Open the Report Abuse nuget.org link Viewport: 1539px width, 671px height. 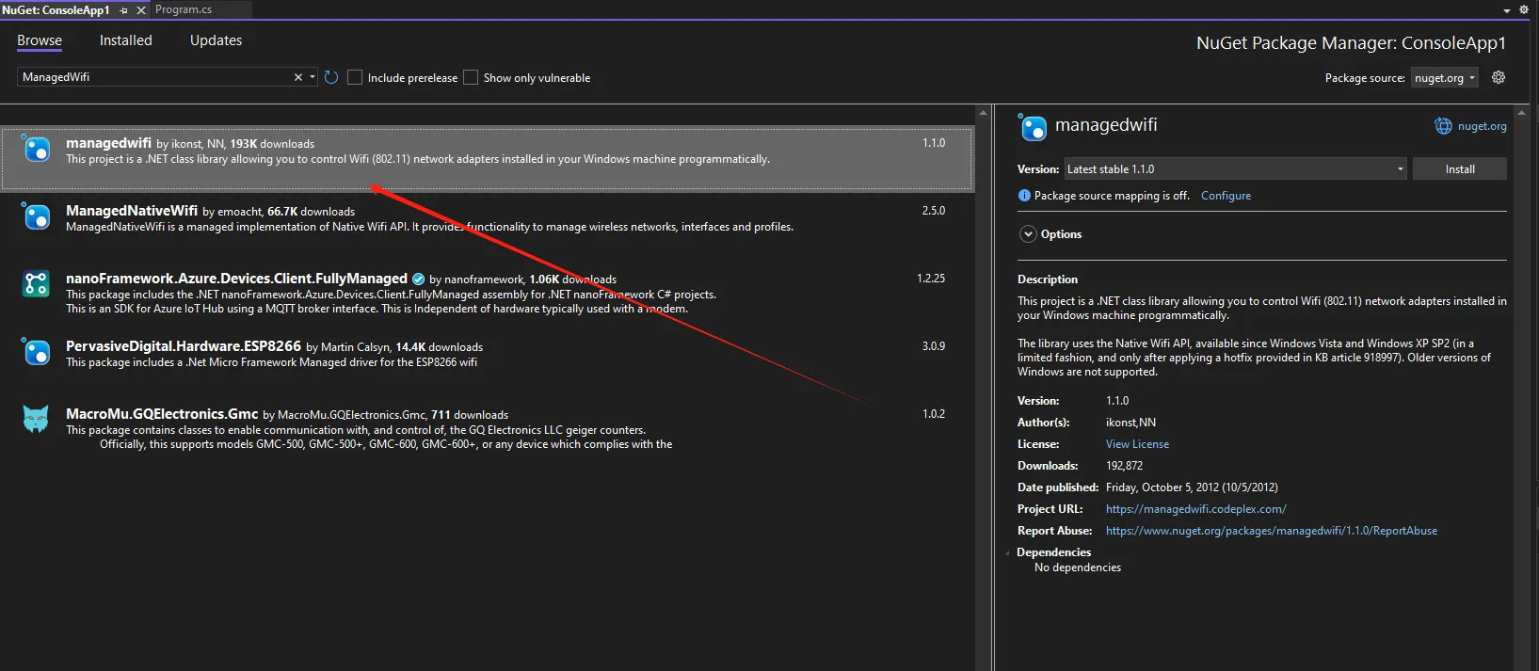[1271, 531]
